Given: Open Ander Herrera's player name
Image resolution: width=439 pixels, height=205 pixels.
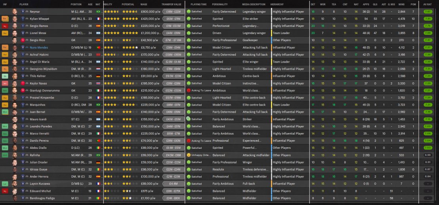Looking at the screenshot, I should click(x=39, y=177).
